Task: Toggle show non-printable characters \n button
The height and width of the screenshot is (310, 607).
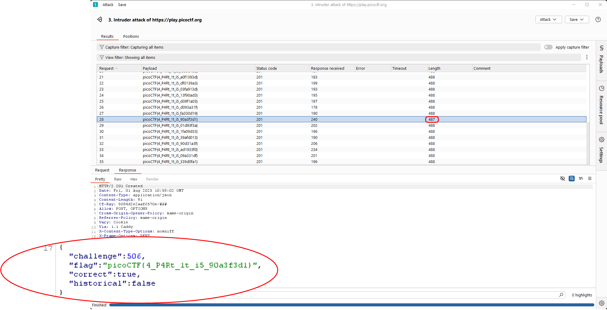Action: (x=580, y=179)
